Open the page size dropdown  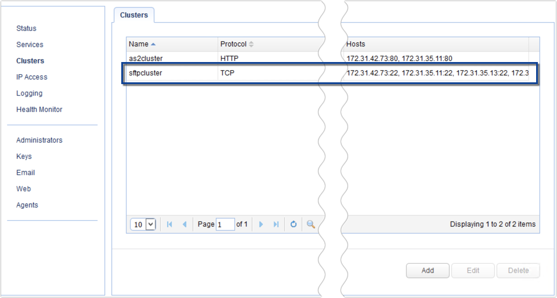tap(151, 224)
